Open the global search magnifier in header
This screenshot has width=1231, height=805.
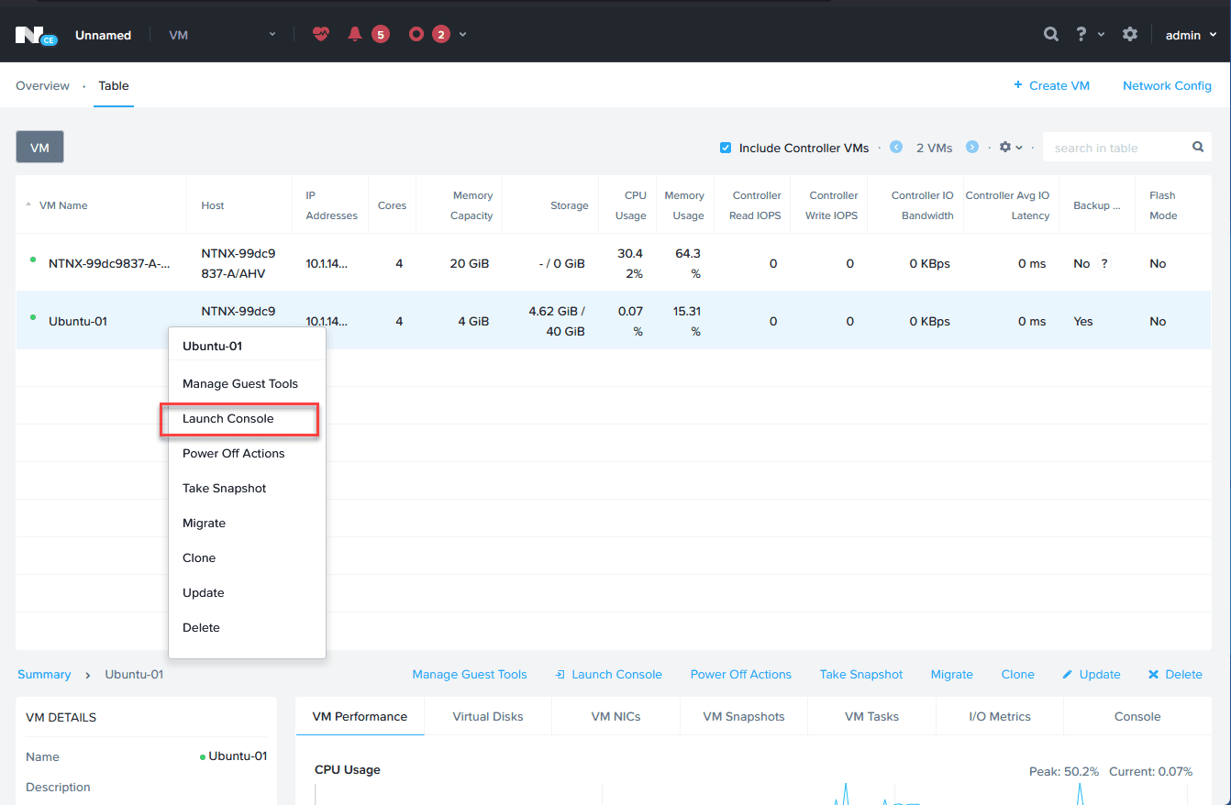[x=1051, y=34]
